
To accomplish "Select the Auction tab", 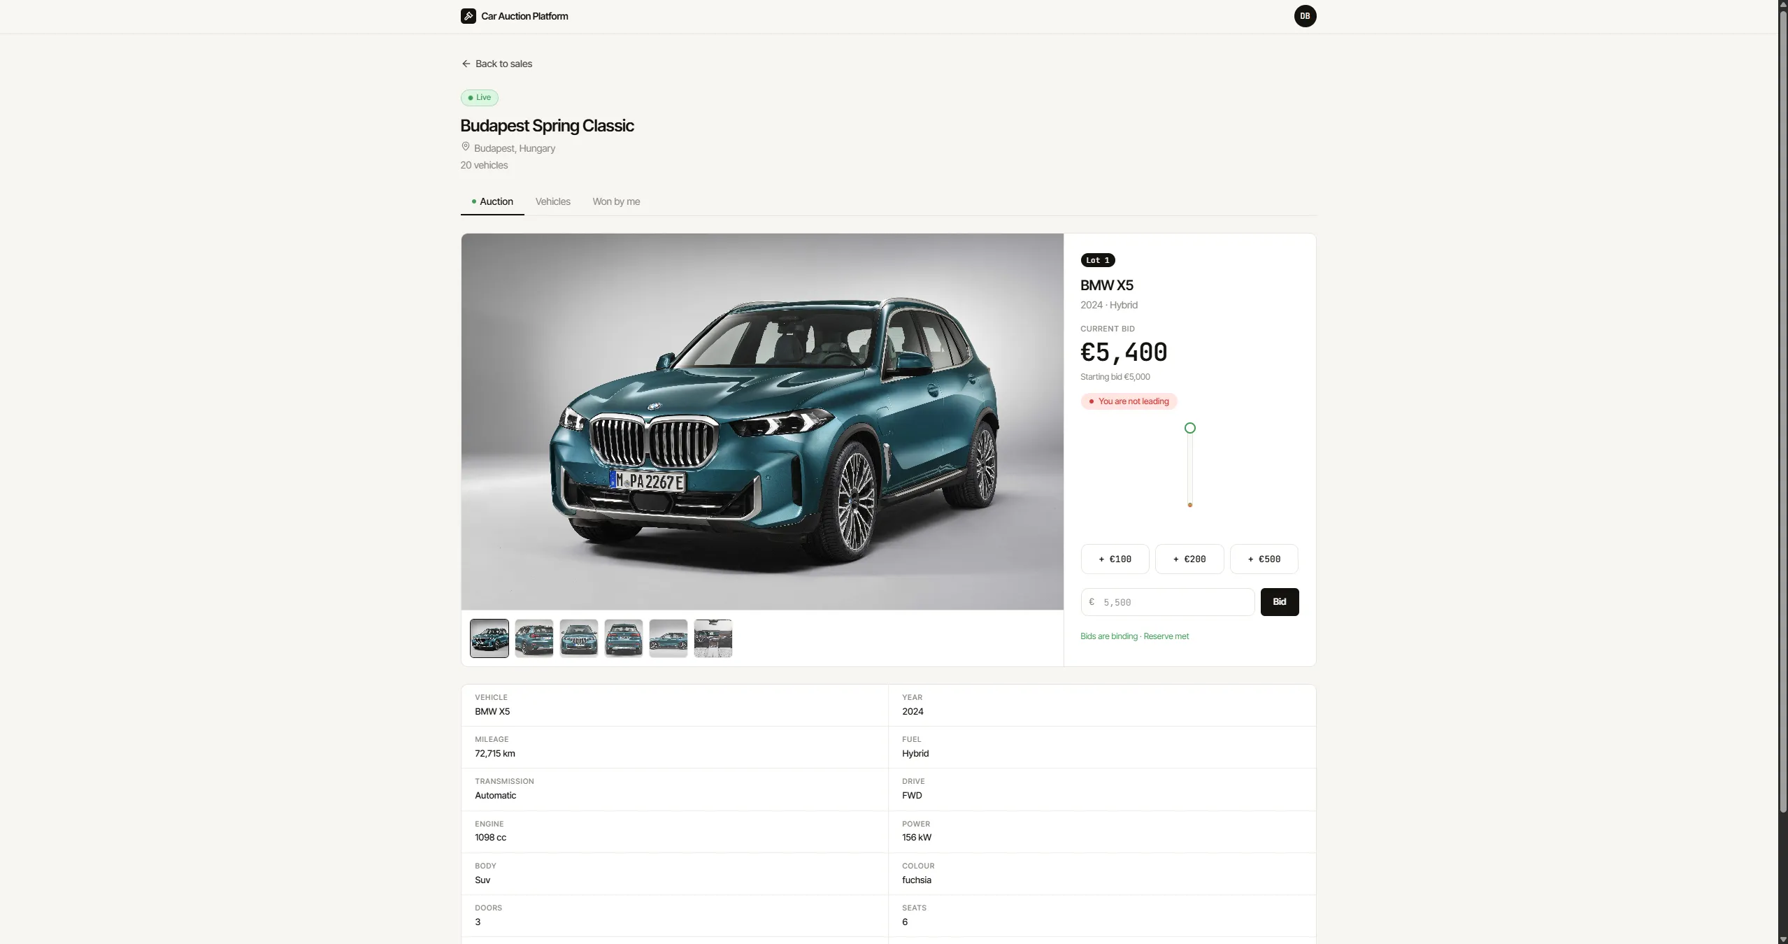I will [492, 201].
